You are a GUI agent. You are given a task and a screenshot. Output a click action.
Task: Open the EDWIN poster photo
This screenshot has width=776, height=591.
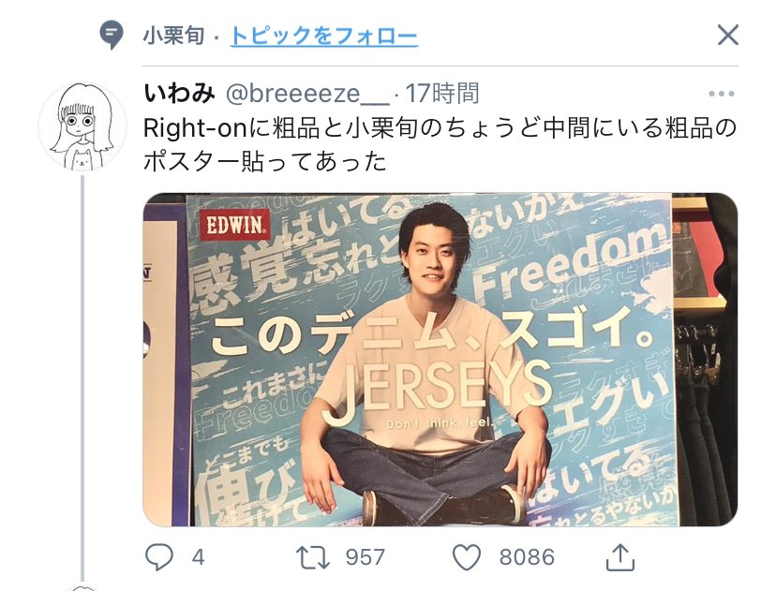coord(440,360)
